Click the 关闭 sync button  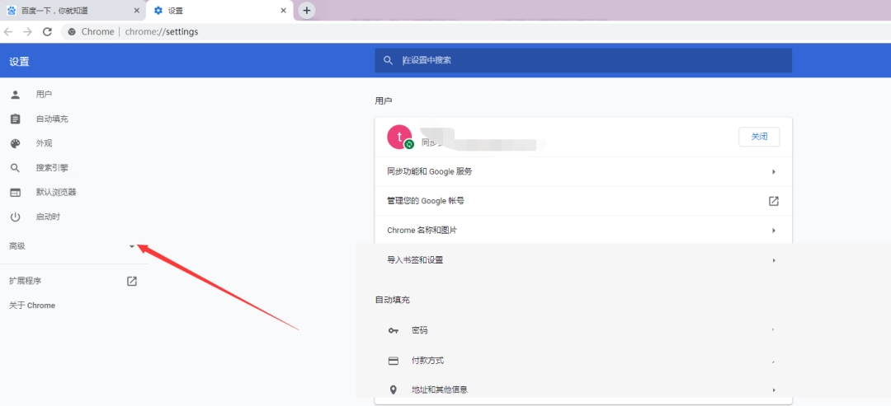(759, 137)
